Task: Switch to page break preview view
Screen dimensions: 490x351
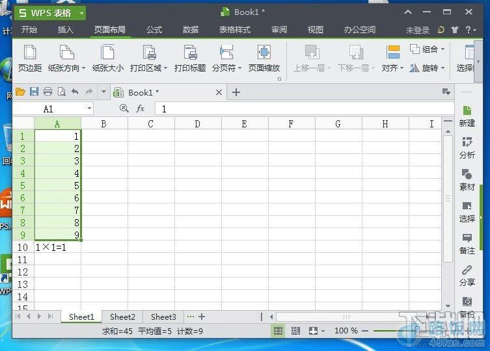Action: point(295,331)
